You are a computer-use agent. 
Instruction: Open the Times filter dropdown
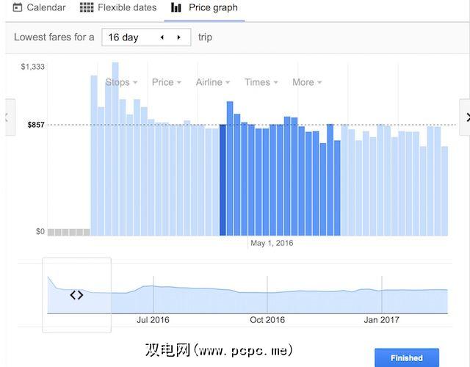pyautogui.click(x=261, y=82)
